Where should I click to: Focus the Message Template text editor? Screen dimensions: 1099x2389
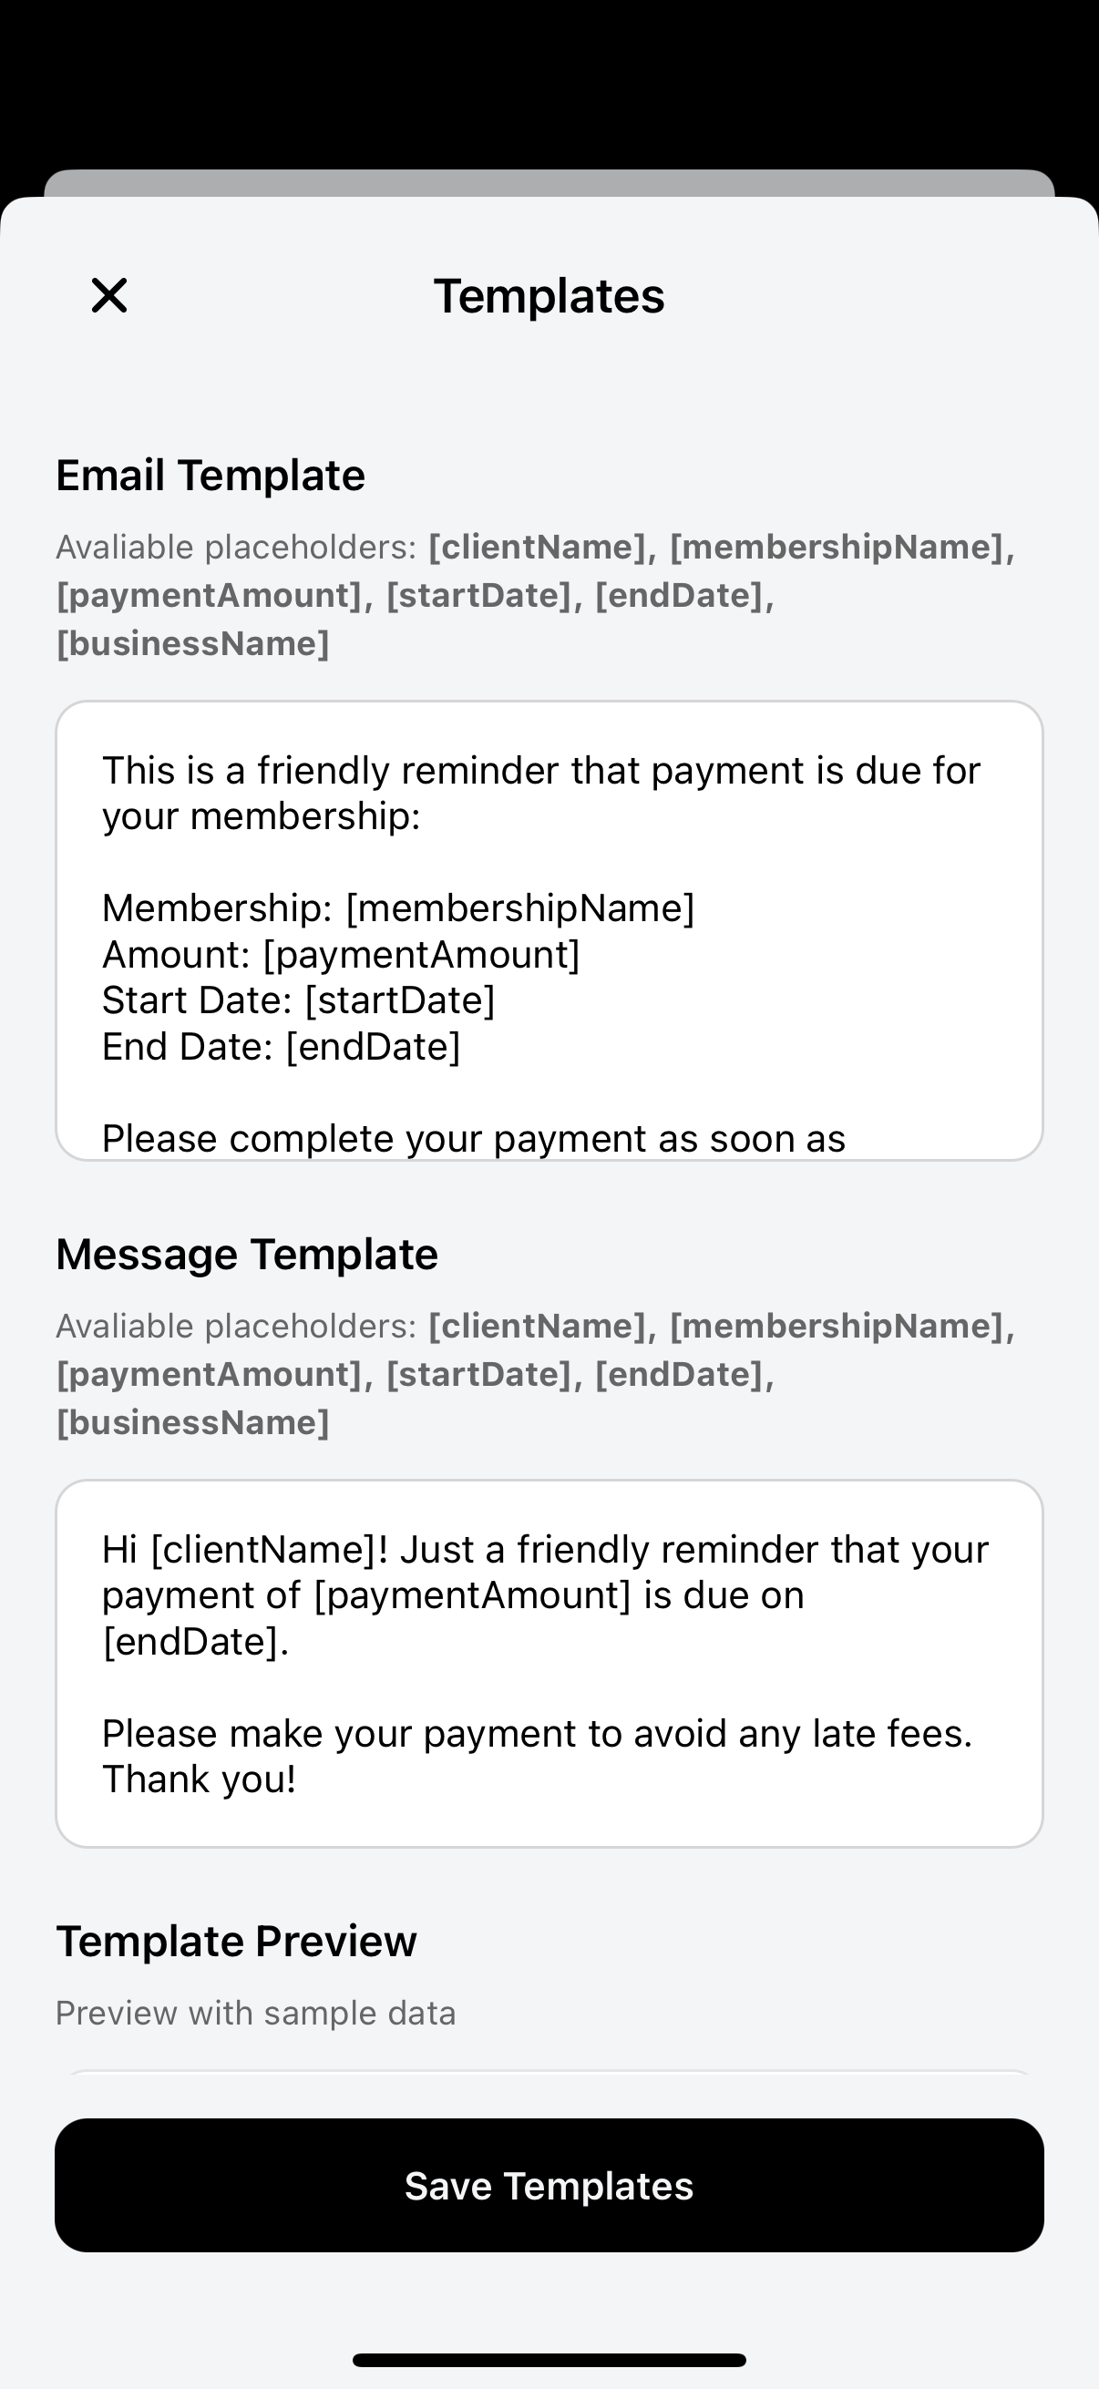tap(549, 1663)
